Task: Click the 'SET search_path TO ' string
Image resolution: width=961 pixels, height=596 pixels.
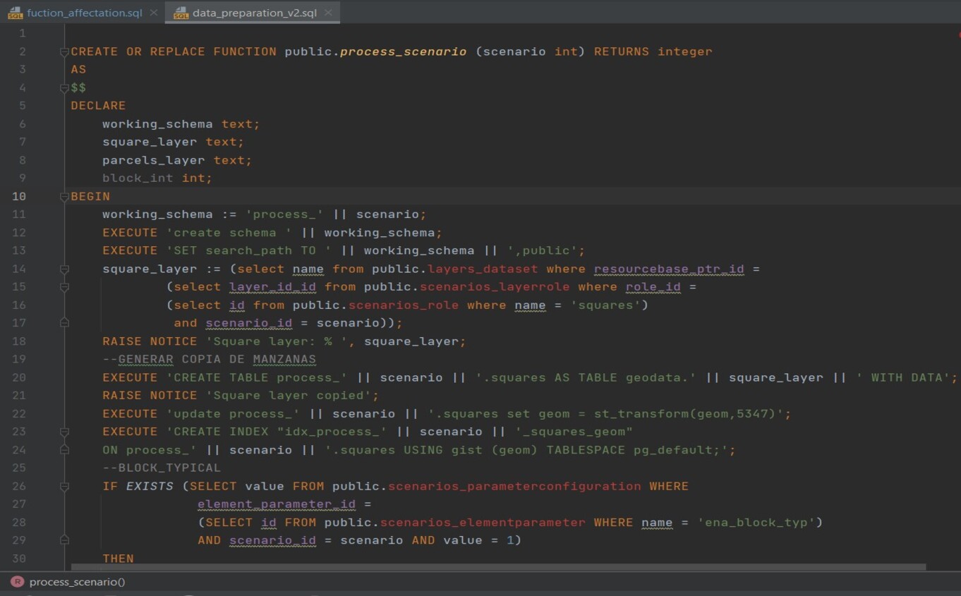Action: coord(248,250)
